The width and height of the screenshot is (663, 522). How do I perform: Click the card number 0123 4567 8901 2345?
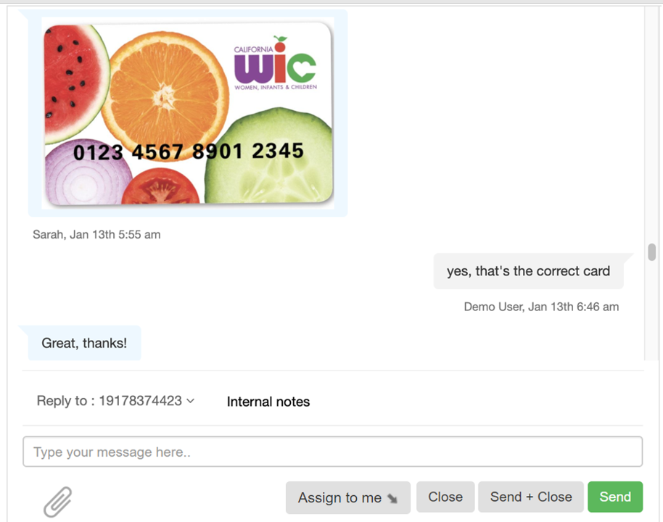188,152
